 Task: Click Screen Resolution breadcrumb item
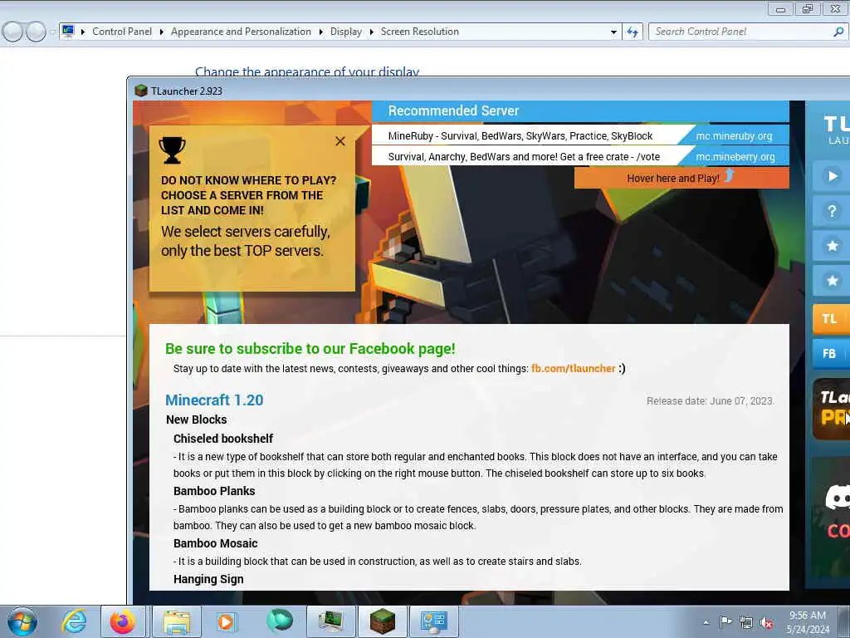[419, 32]
